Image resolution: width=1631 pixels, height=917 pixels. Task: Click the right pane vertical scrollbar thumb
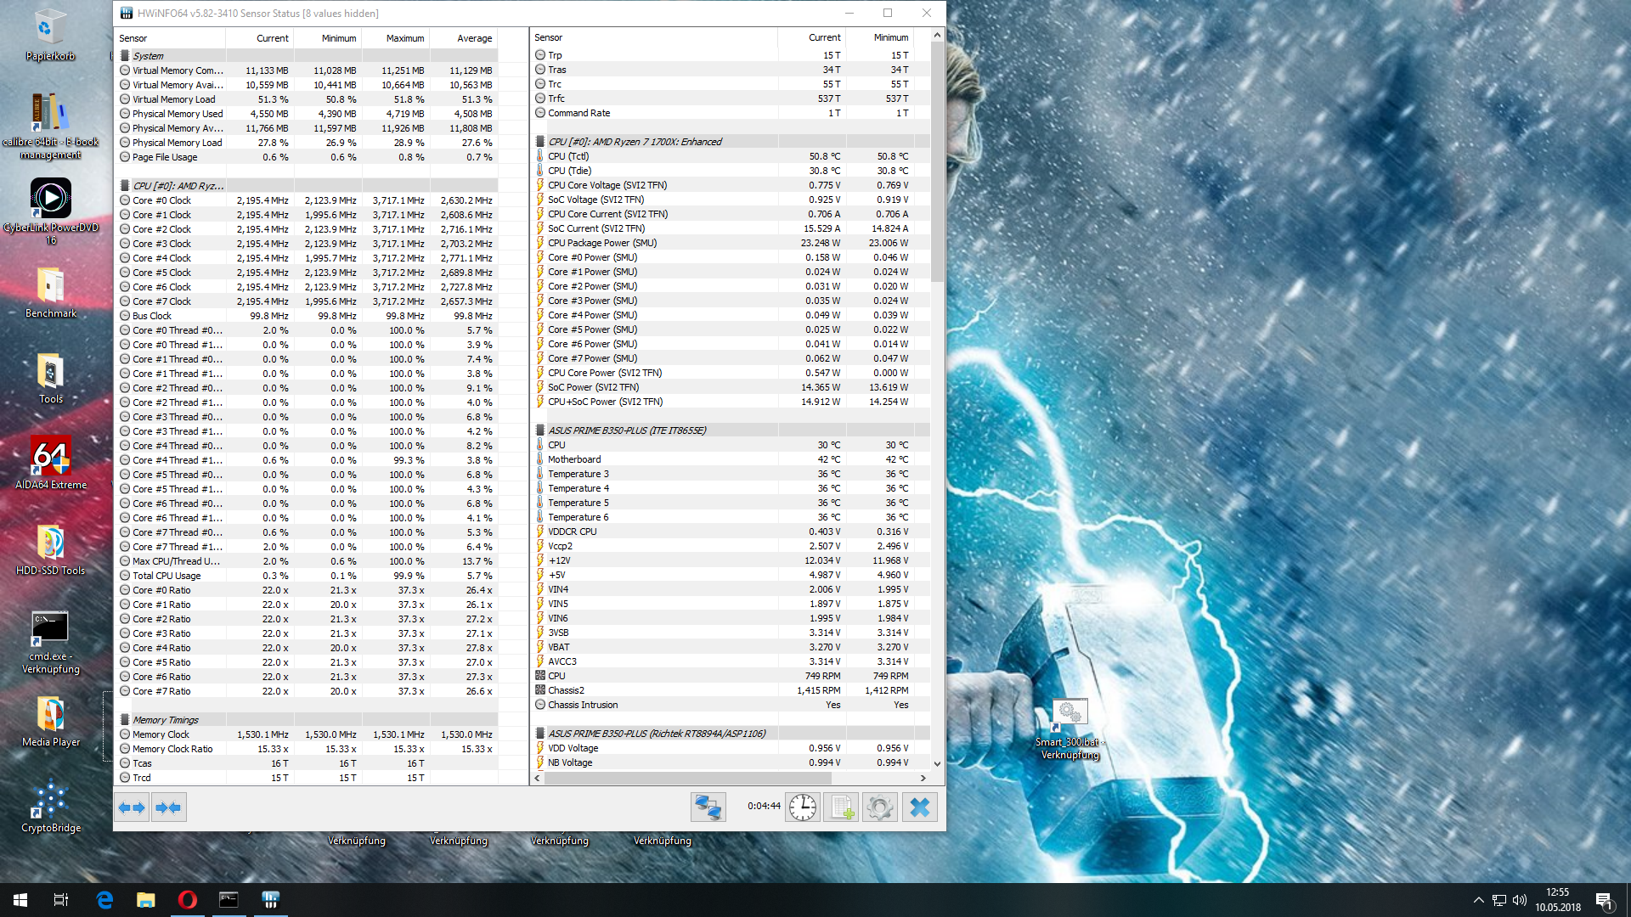937,161
